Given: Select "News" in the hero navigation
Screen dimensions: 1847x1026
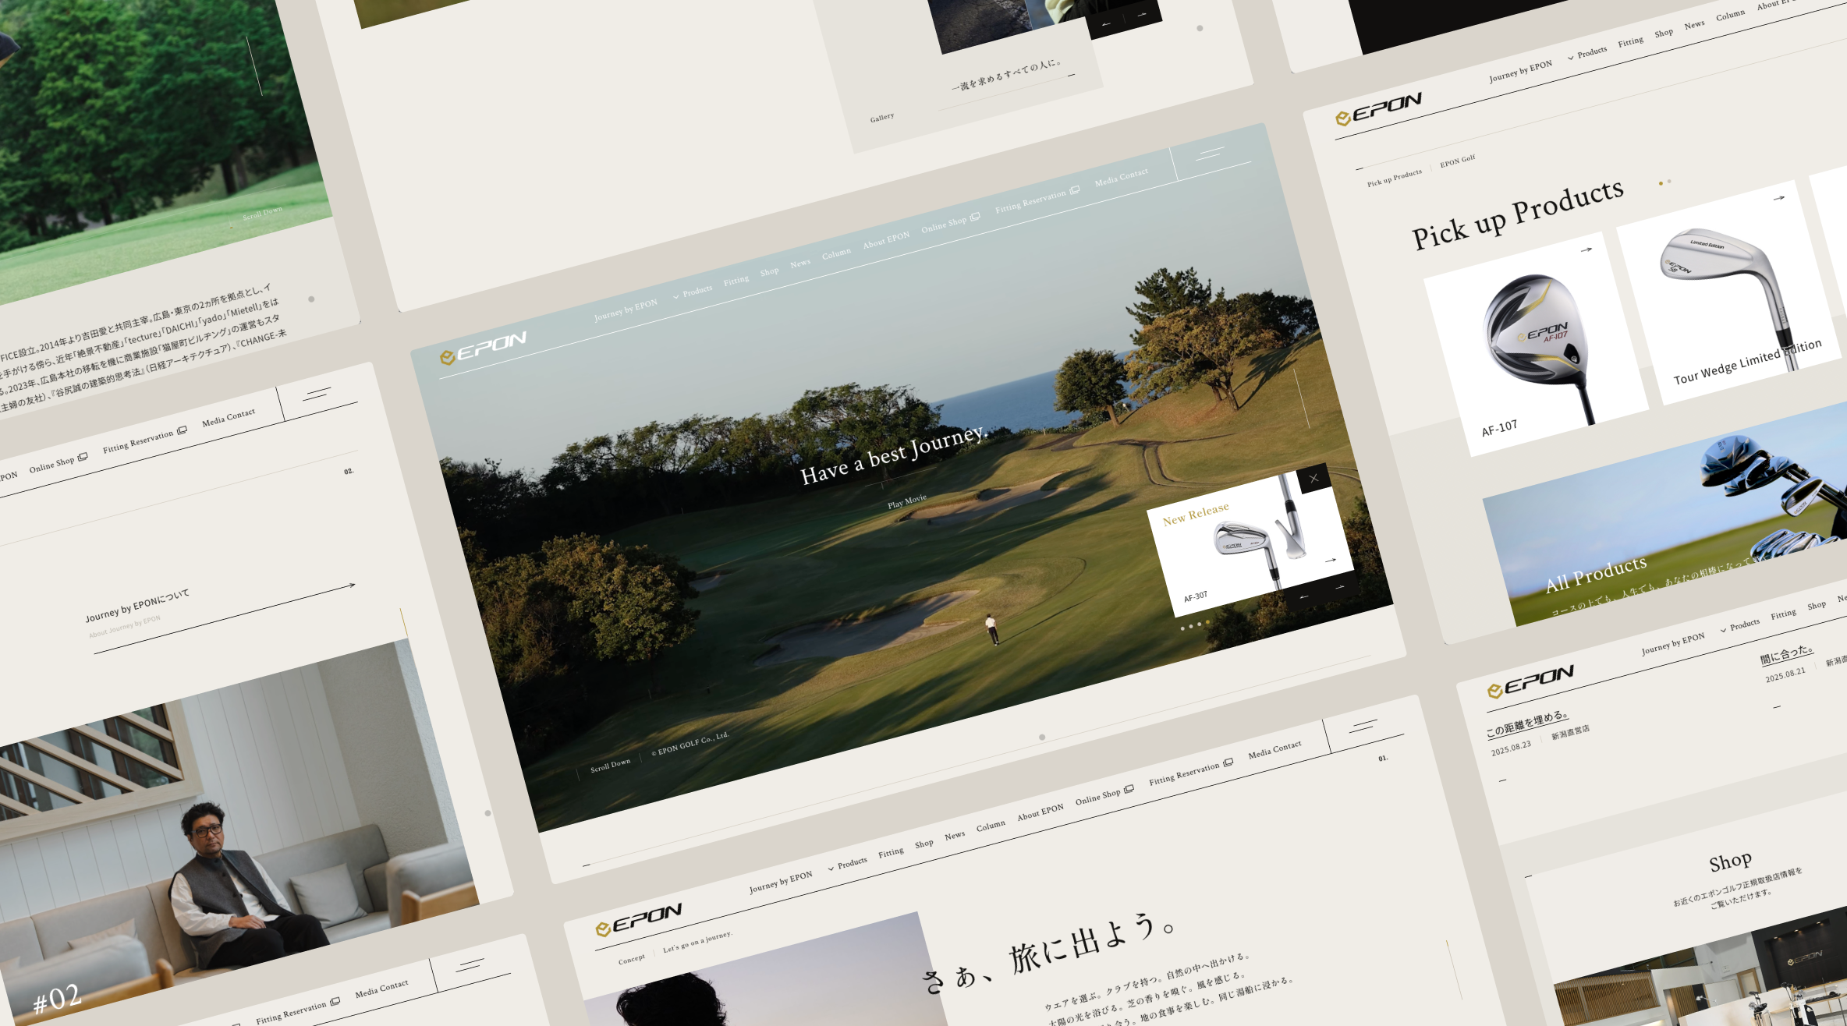Looking at the screenshot, I should 799,263.
